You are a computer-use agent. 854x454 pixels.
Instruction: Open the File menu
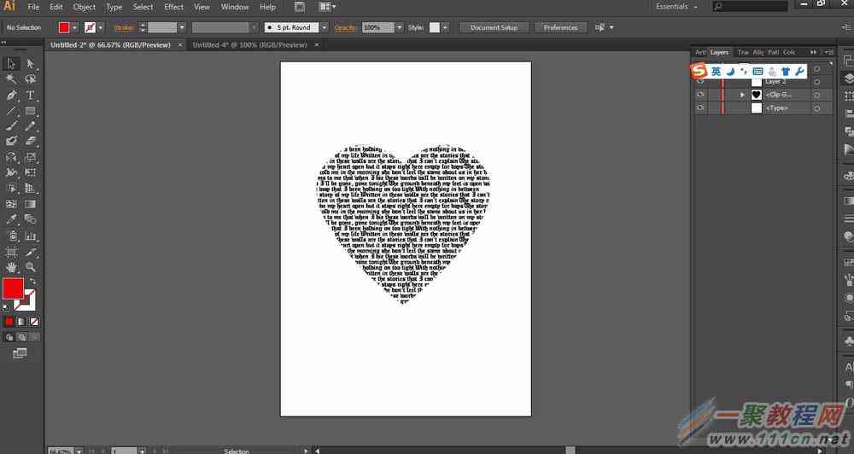coord(33,7)
